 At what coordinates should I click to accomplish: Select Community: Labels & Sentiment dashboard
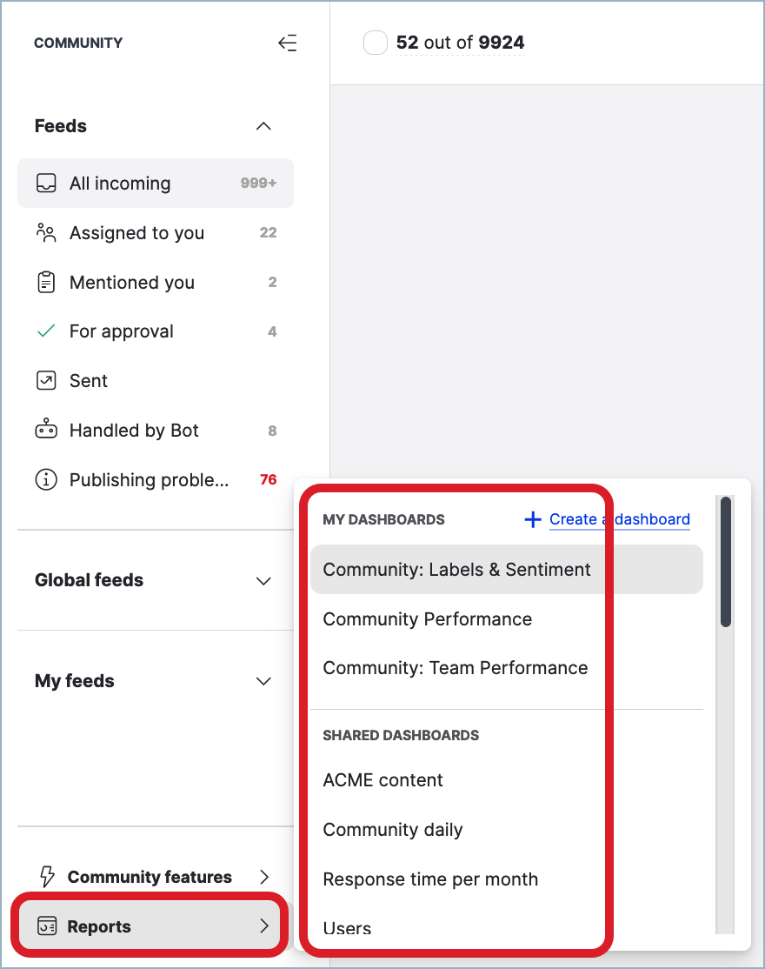[x=456, y=570]
